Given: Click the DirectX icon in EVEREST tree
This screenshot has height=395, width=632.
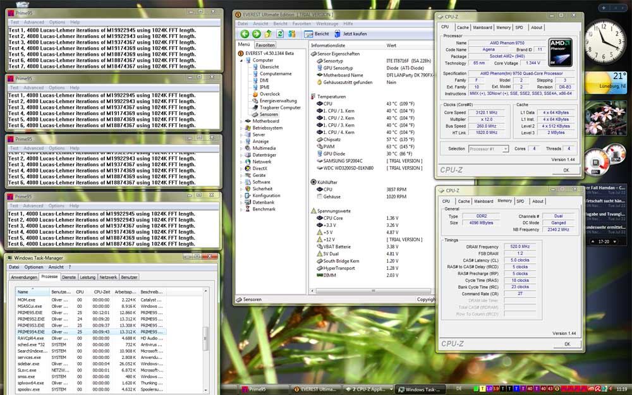Looking at the screenshot, I should [248, 169].
